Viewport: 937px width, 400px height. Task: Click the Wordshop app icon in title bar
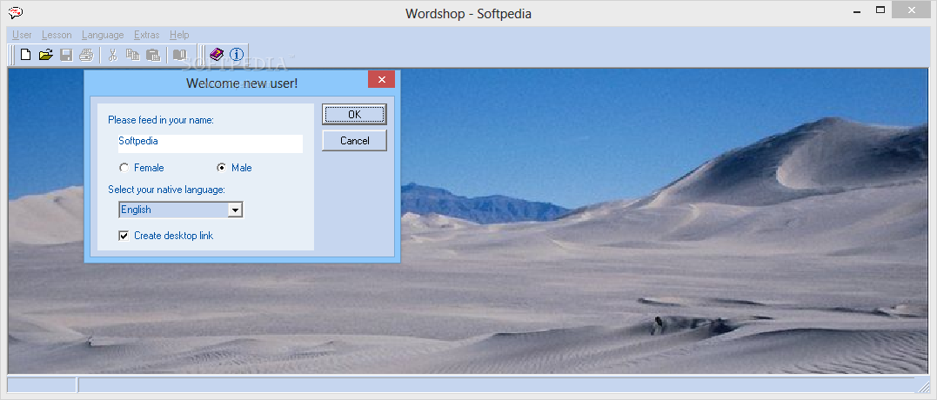tap(16, 12)
